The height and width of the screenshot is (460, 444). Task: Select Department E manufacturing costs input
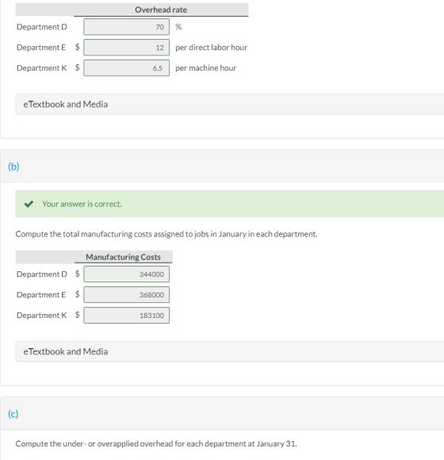click(126, 294)
